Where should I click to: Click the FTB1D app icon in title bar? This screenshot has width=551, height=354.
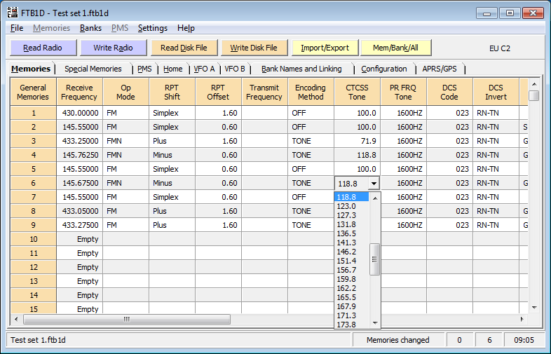[x=13, y=13]
